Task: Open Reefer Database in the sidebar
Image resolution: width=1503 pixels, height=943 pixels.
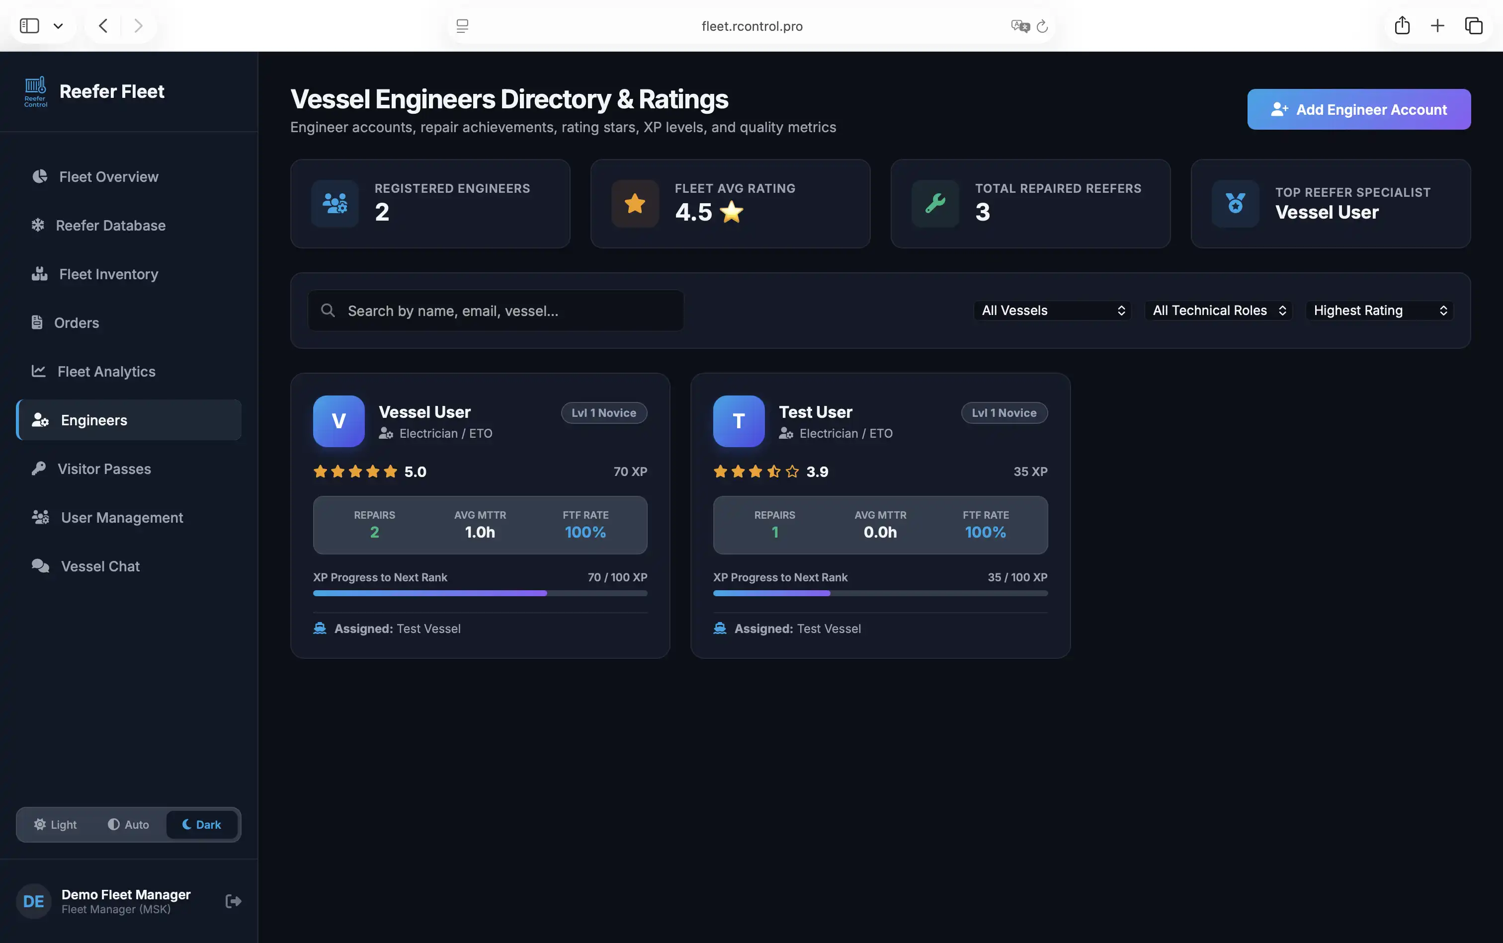Action: tap(129, 225)
